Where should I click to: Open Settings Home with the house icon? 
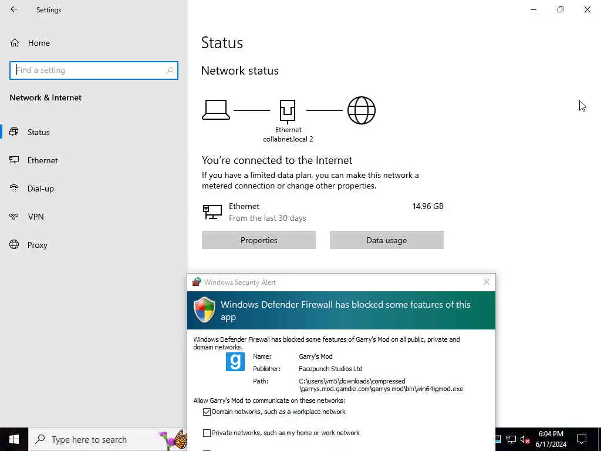(15, 43)
